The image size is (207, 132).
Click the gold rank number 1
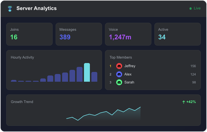[110, 66]
